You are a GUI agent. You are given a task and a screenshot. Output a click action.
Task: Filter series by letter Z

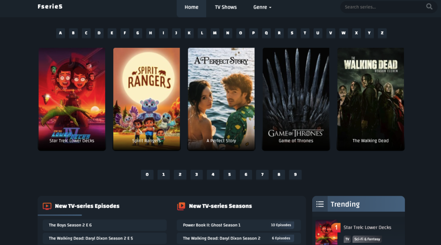382,33
